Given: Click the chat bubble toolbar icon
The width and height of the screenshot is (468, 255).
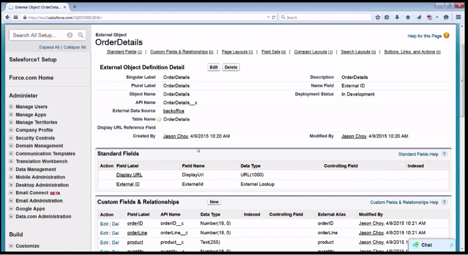Looking at the screenshot, I should (x=446, y=17).
